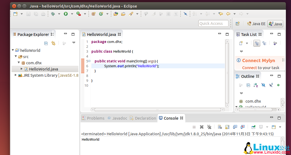This screenshot has width=291, height=155.
Task: Click the Save All toolbar icon
Action: pyautogui.click(x=36, y=14)
